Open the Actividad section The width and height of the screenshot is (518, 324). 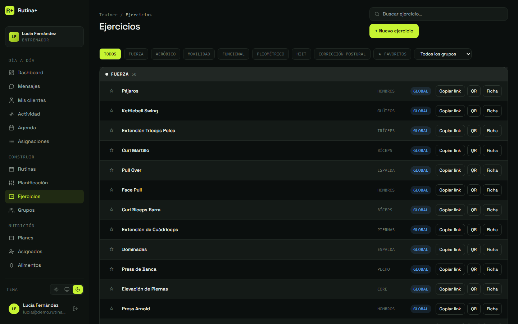(44, 114)
